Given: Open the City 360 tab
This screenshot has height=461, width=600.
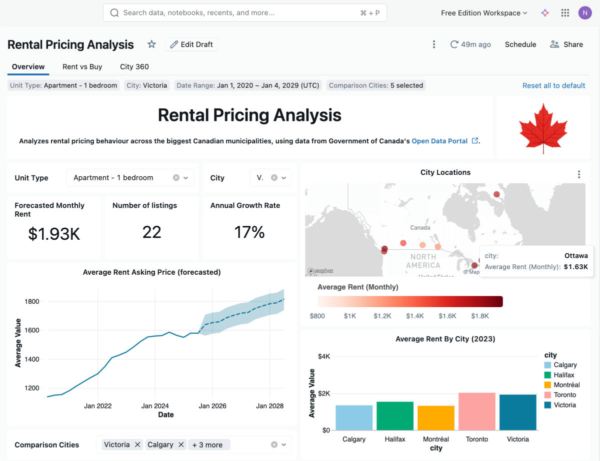Looking at the screenshot, I should [x=134, y=66].
